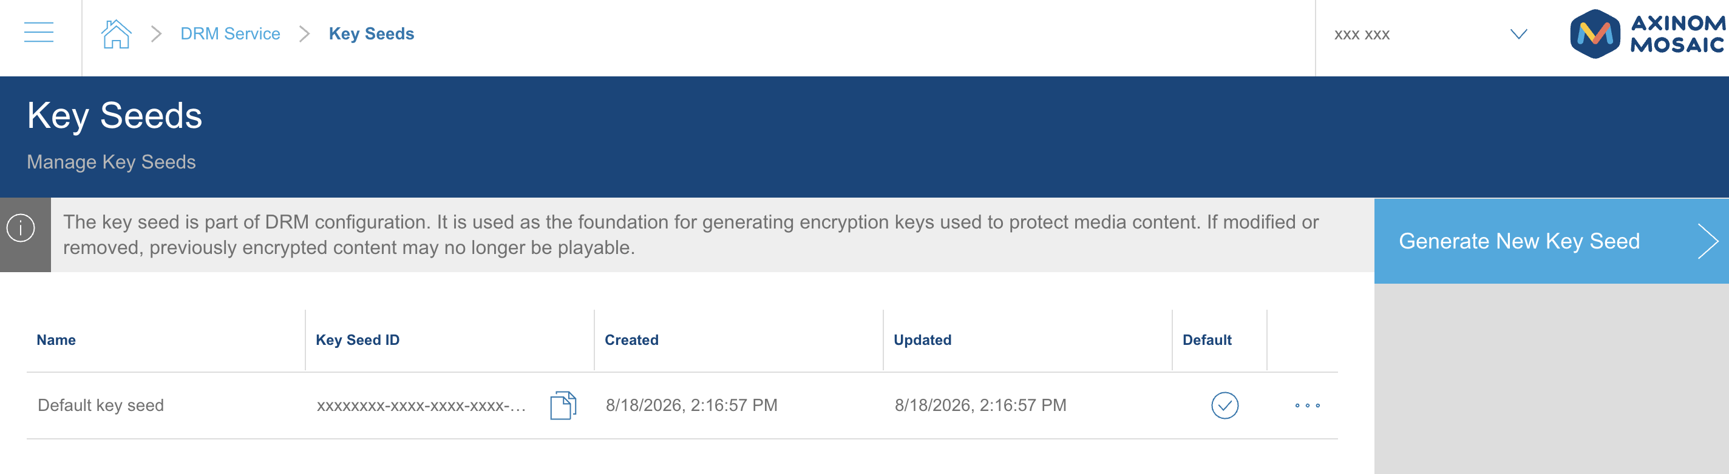The height and width of the screenshot is (474, 1729).
Task: Sort by Updated column header
Action: pyautogui.click(x=922, y=340)
